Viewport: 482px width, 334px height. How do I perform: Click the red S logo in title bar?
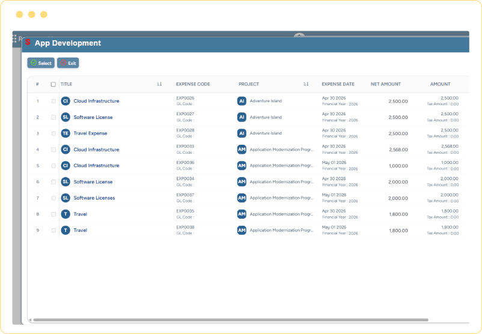[x=28, y=42]
